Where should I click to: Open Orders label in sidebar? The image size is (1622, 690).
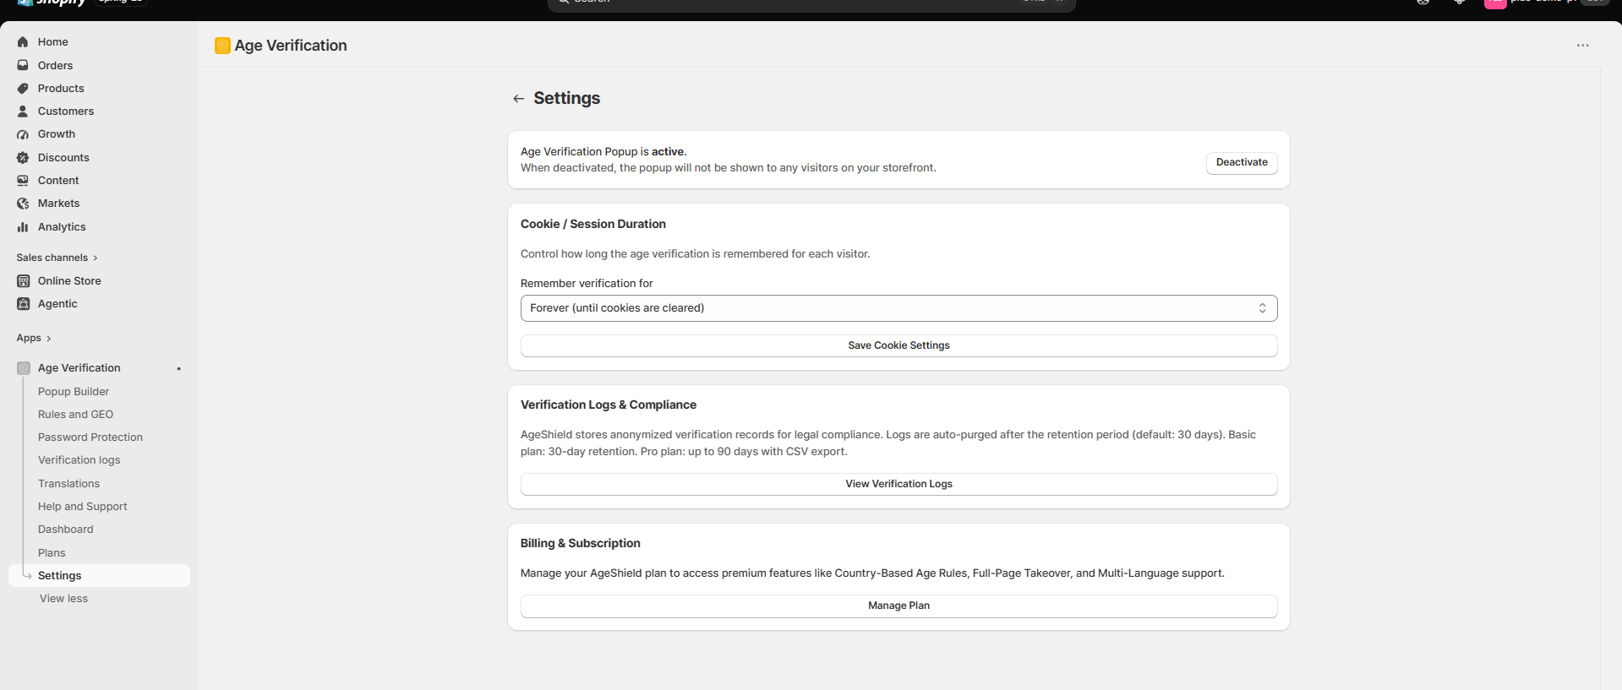pyautogui.click(x=55, y=65)
